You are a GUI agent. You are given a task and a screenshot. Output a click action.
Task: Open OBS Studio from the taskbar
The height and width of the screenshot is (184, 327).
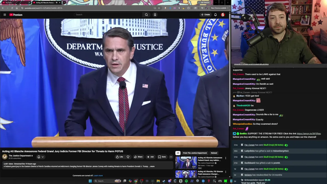[141, 181]
